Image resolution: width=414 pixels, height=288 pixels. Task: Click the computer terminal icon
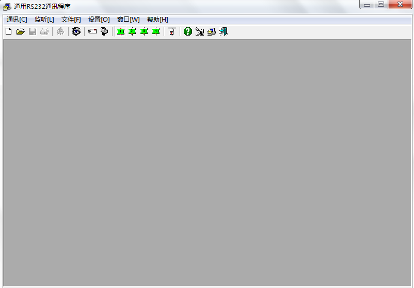pyautogui.click(x=212, y=31)
